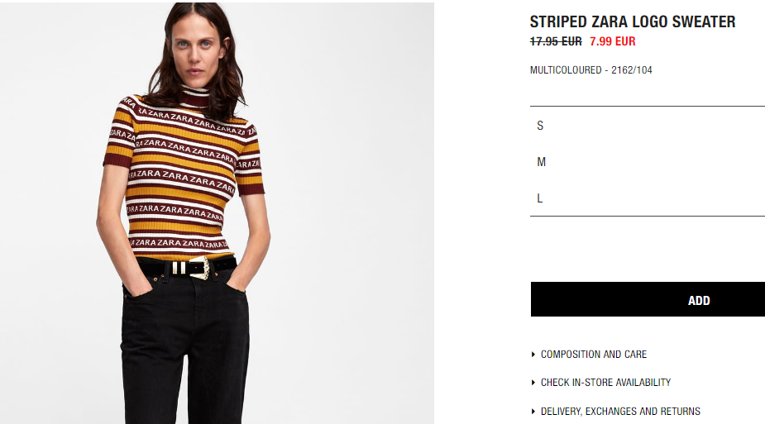This screenshot has height=424, width=765.
Task: Expand the Delivery, Exchanges and Returns arrow
Action: pos(533,412)
